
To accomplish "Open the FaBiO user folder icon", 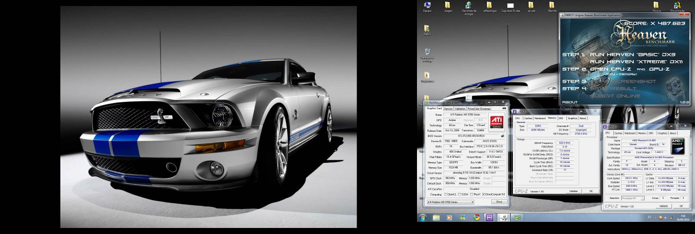I will (x=427, y=30).
